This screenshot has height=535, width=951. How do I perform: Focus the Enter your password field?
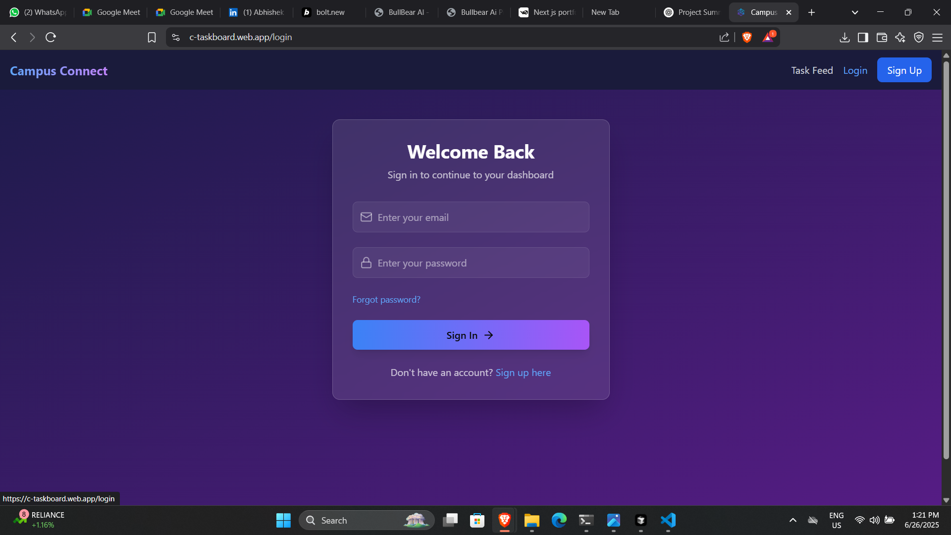(x=471, y=263)
